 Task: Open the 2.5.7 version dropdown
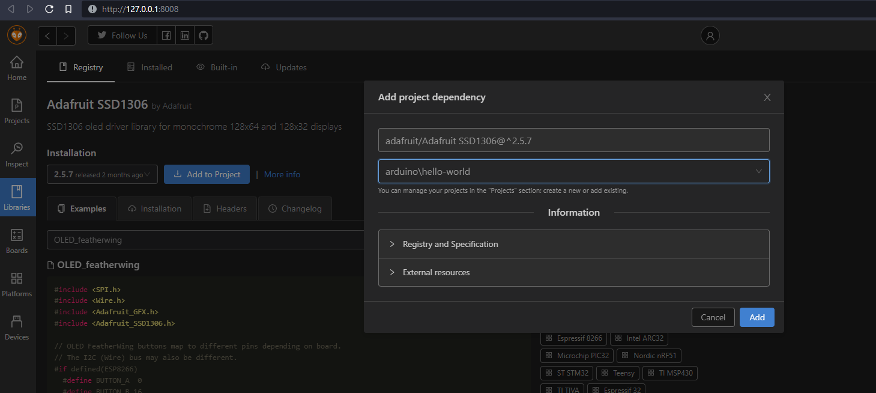(102, 174)
